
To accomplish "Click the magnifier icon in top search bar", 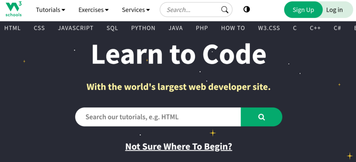I will [x=225, y=10].
